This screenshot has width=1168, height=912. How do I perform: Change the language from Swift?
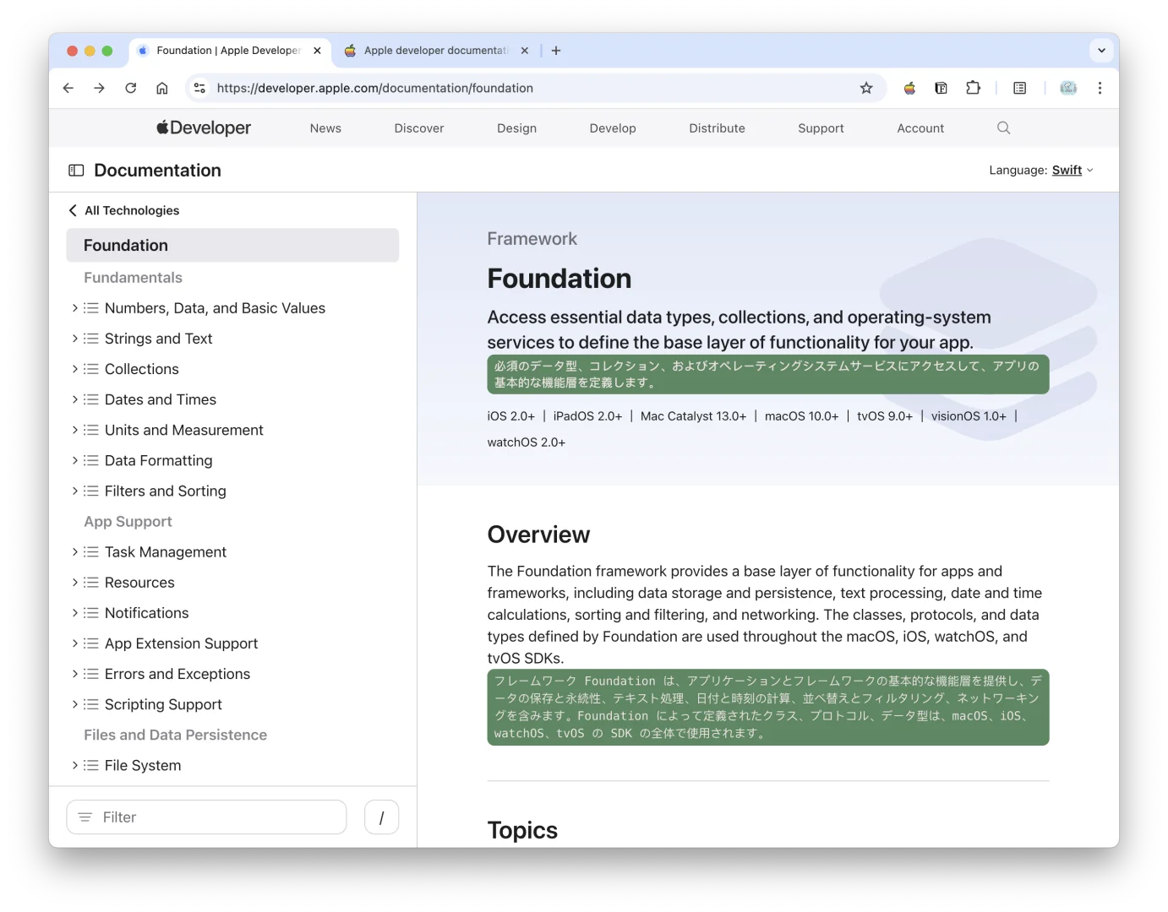[1072, 171]
